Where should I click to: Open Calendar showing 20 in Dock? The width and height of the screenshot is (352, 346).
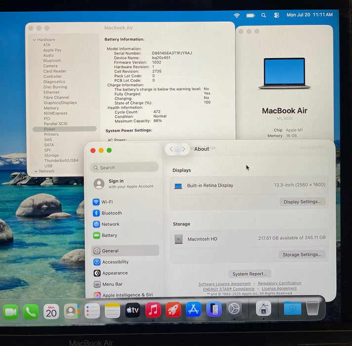[x=51, y=311]
